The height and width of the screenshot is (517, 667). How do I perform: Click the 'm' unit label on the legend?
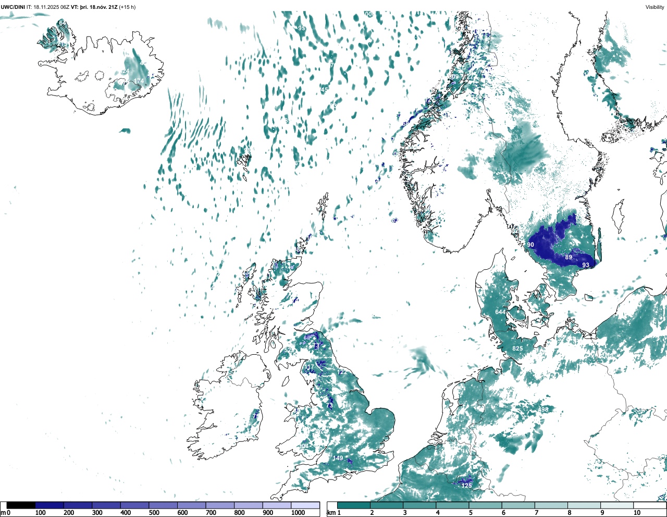pyautogui.click(x=3, y=513)
